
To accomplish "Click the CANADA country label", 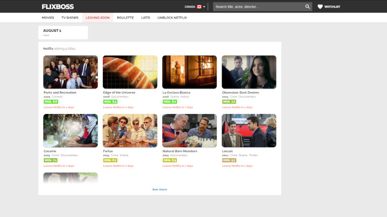I will click(x=190, y=7).
